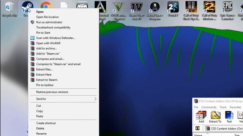Select the Google Chrome desktop icon

click(x=46, y=5)
